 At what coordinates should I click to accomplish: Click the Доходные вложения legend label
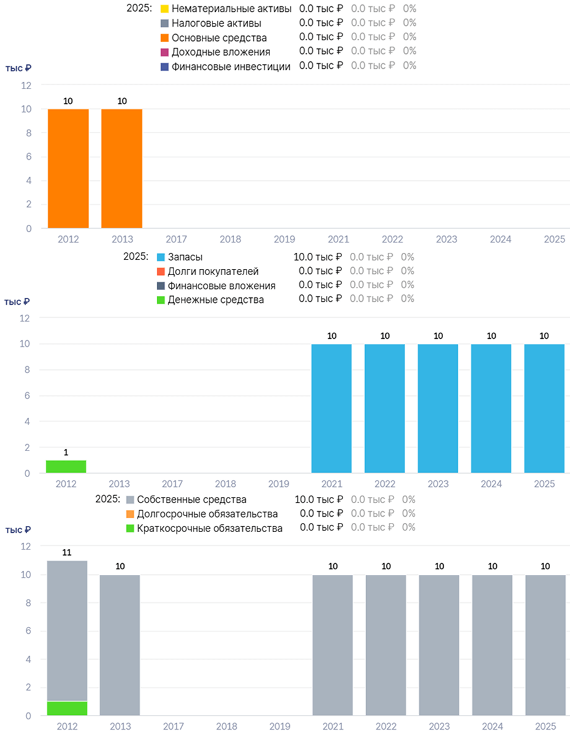click(221, 51)
